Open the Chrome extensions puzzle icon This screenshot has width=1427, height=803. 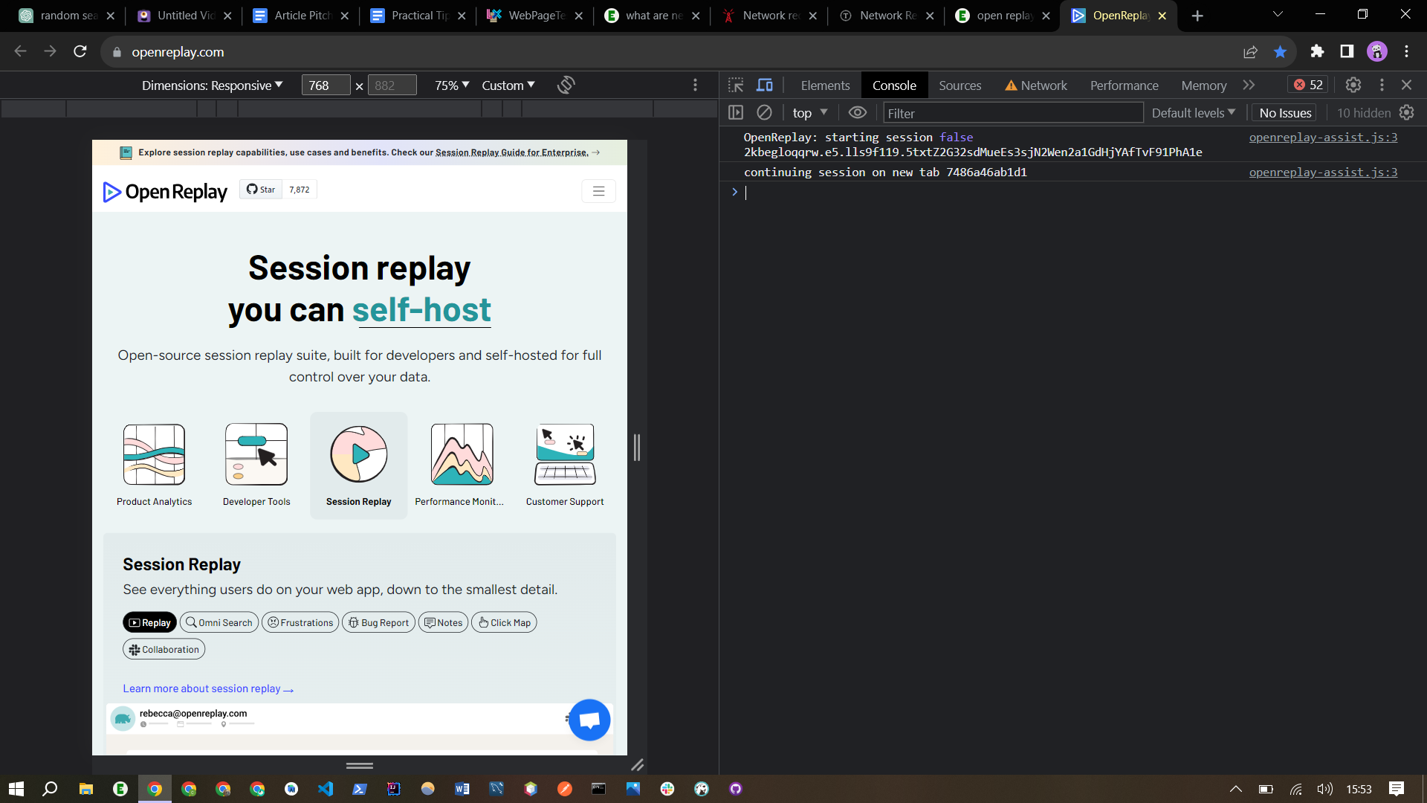1317,51
